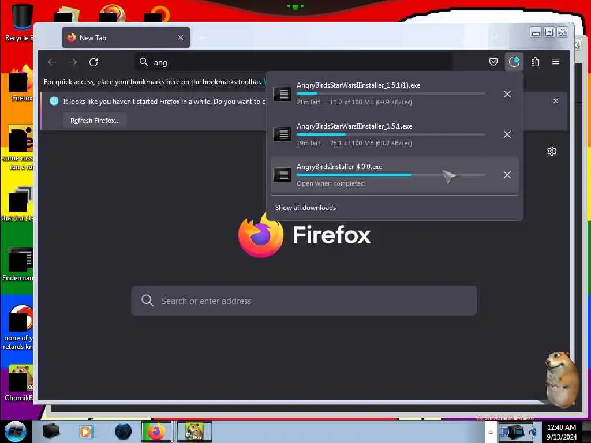Viewport: 591px width, 443px height.
Task: Click the Firefox taskbar button
Action: coord(156,431)
